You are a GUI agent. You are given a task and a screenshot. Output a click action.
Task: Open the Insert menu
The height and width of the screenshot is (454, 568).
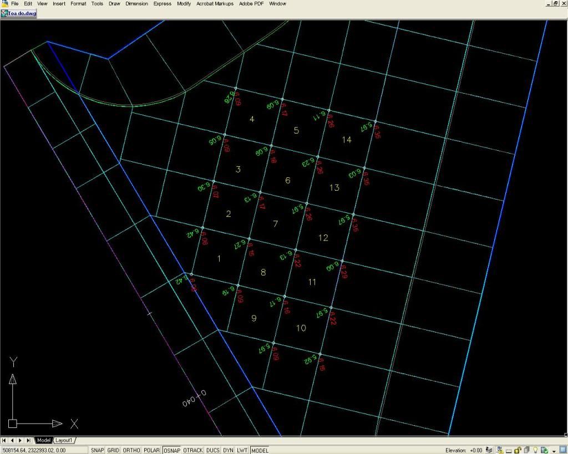59,4
